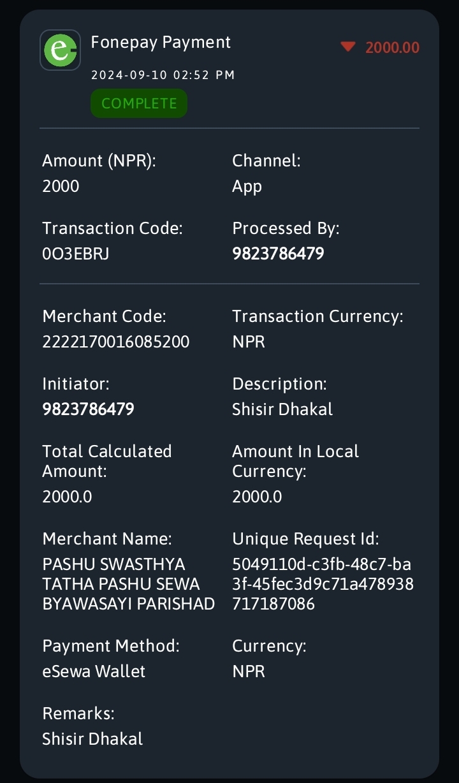
Task: Tap the transaction date and time
Action: click(x=163, y=75)
